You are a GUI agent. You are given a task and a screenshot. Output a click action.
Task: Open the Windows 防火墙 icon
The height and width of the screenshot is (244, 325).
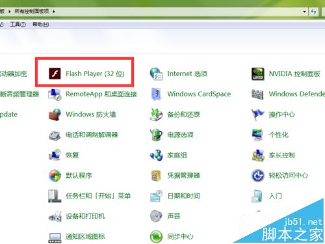pos(55,115)
